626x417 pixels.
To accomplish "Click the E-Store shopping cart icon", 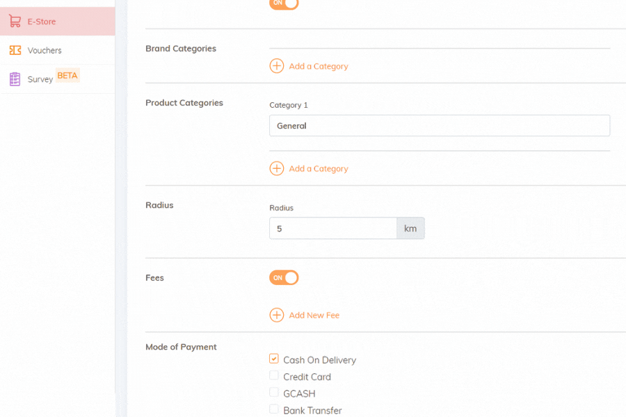I will click(x=15, y=21).
